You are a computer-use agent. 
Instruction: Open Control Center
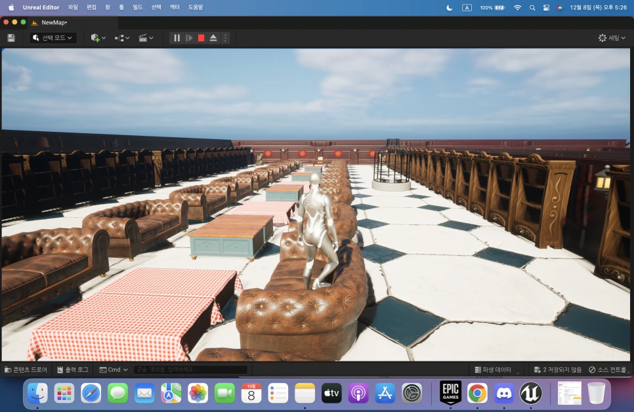[x=546, y=8]
